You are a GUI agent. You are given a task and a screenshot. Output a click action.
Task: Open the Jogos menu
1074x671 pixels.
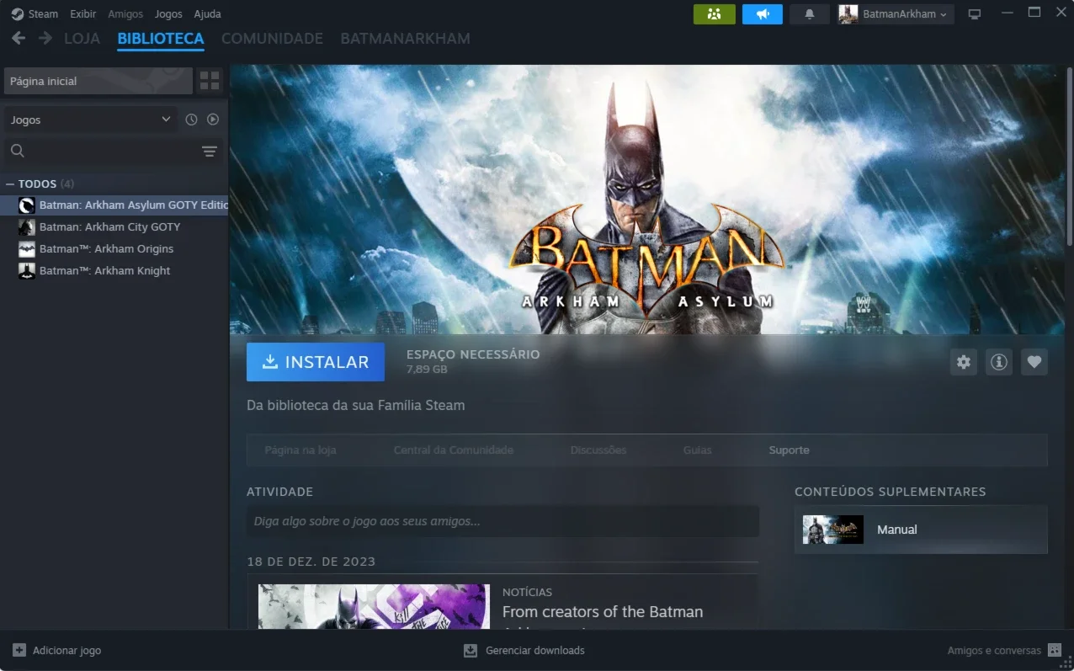pyautogui.click(x=168, y=13)
